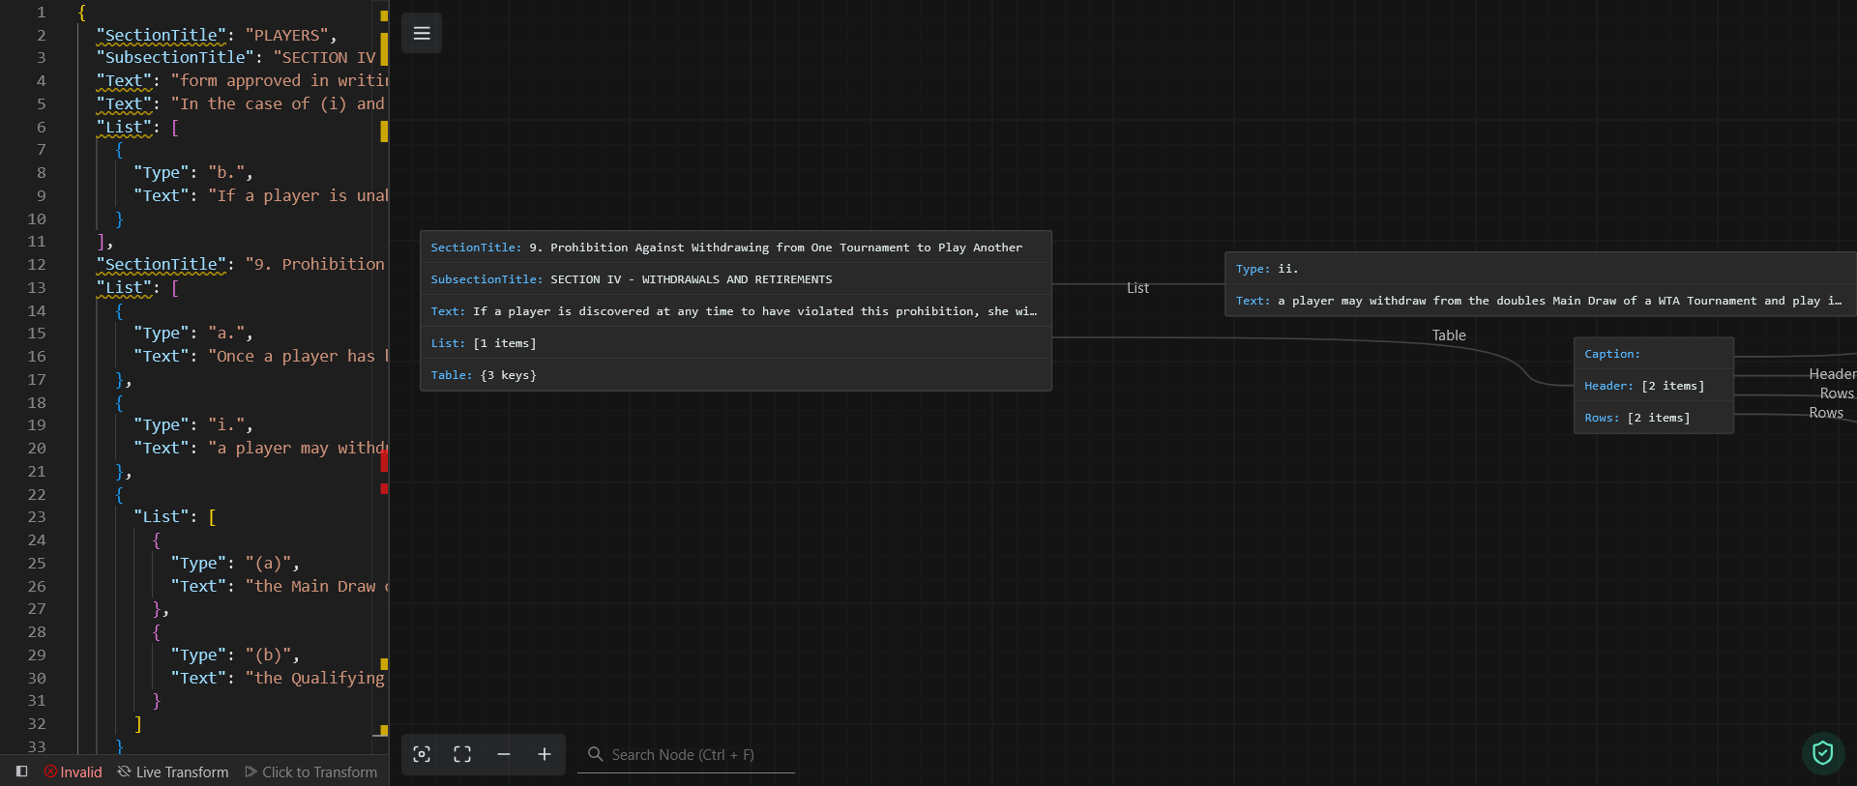Click the green shield icon
The width and height of the screenshot is (1857, 786).
[x=1822, y=753]
